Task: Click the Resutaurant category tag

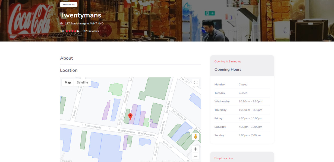Action: (69, 5)
